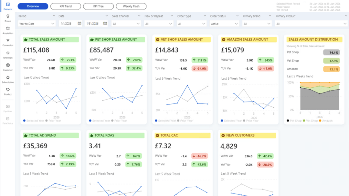This screenshot has width=349, height=196.
Task: Open the Weekly Flash tab
Action: tap(131, 6)
